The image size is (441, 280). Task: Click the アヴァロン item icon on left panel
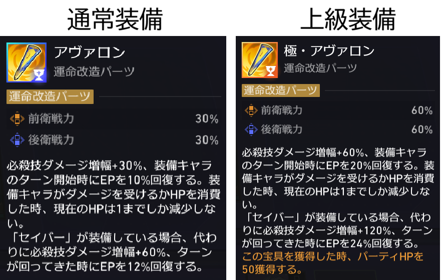[27, 62]
